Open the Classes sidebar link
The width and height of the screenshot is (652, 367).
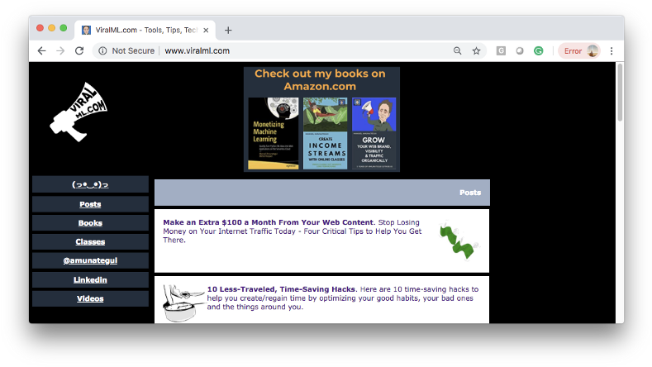pyautogui.click(x=90, y=241)
